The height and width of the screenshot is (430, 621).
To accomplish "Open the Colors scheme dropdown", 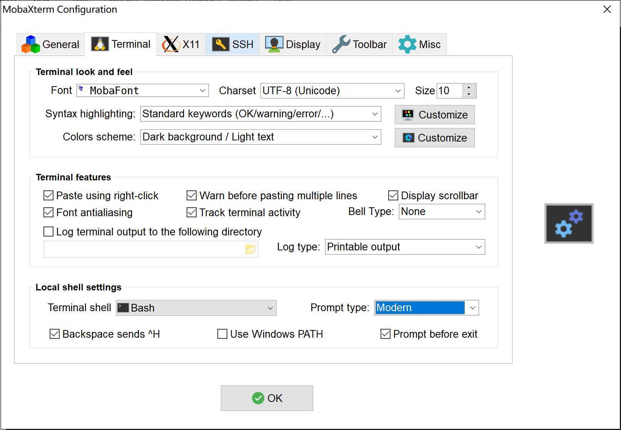I will [260, 137].
